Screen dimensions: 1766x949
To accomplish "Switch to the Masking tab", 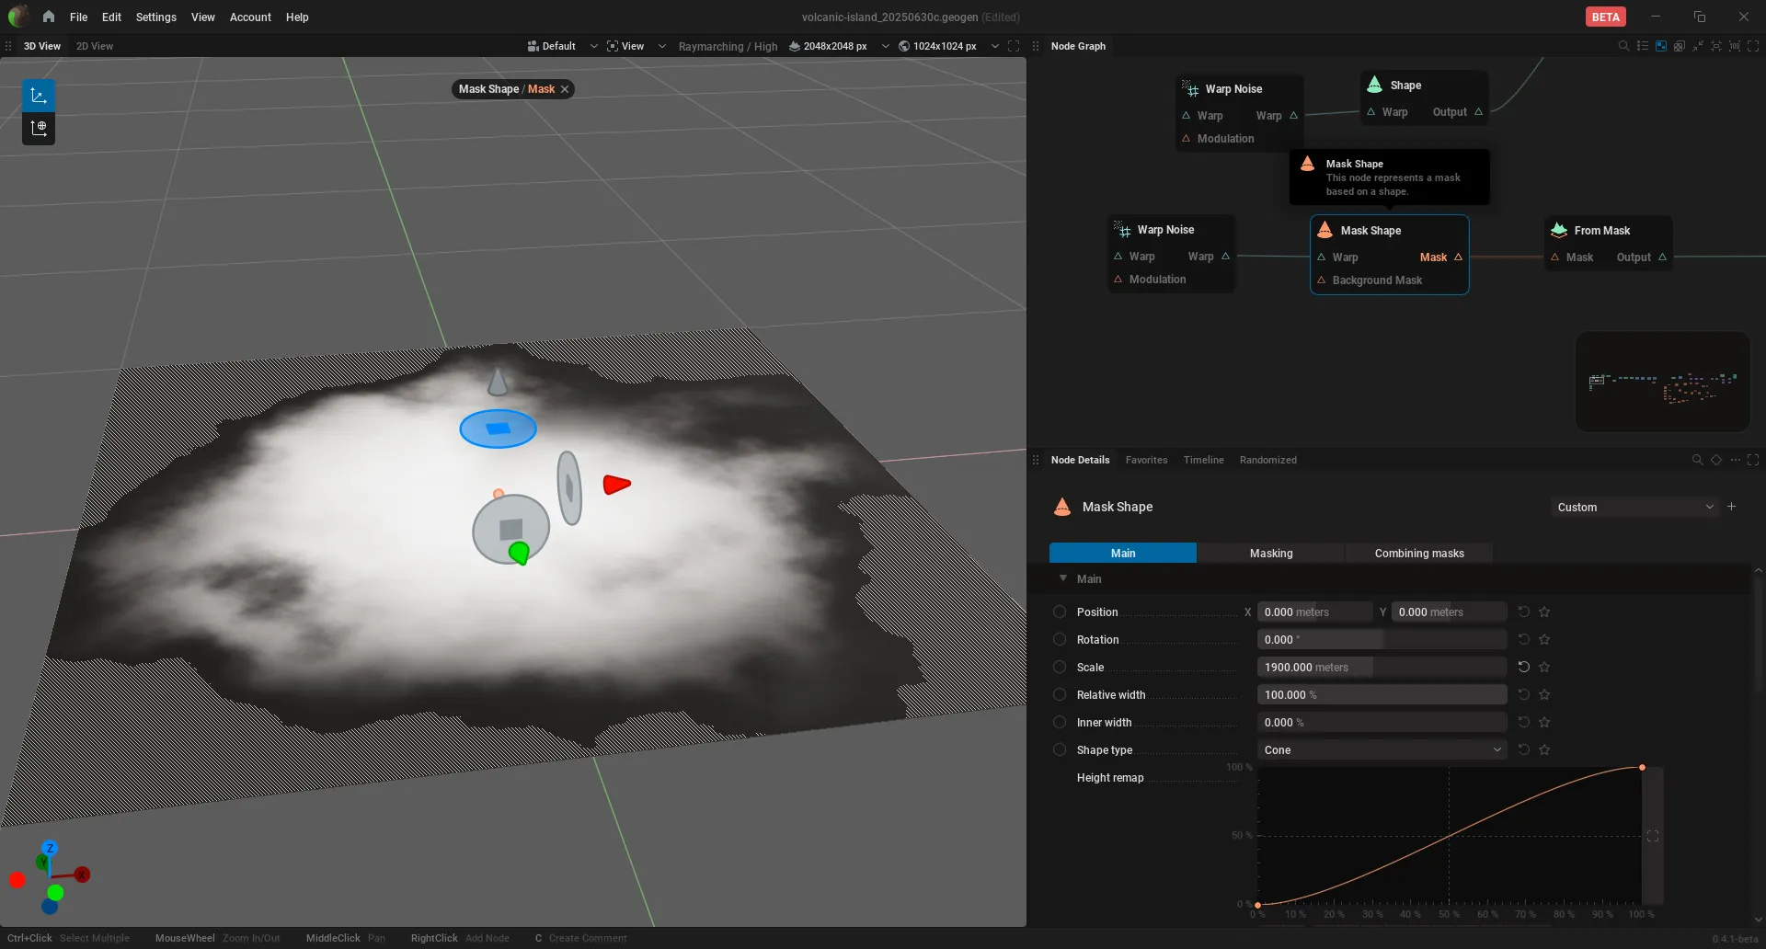I will coord(1270,553).
